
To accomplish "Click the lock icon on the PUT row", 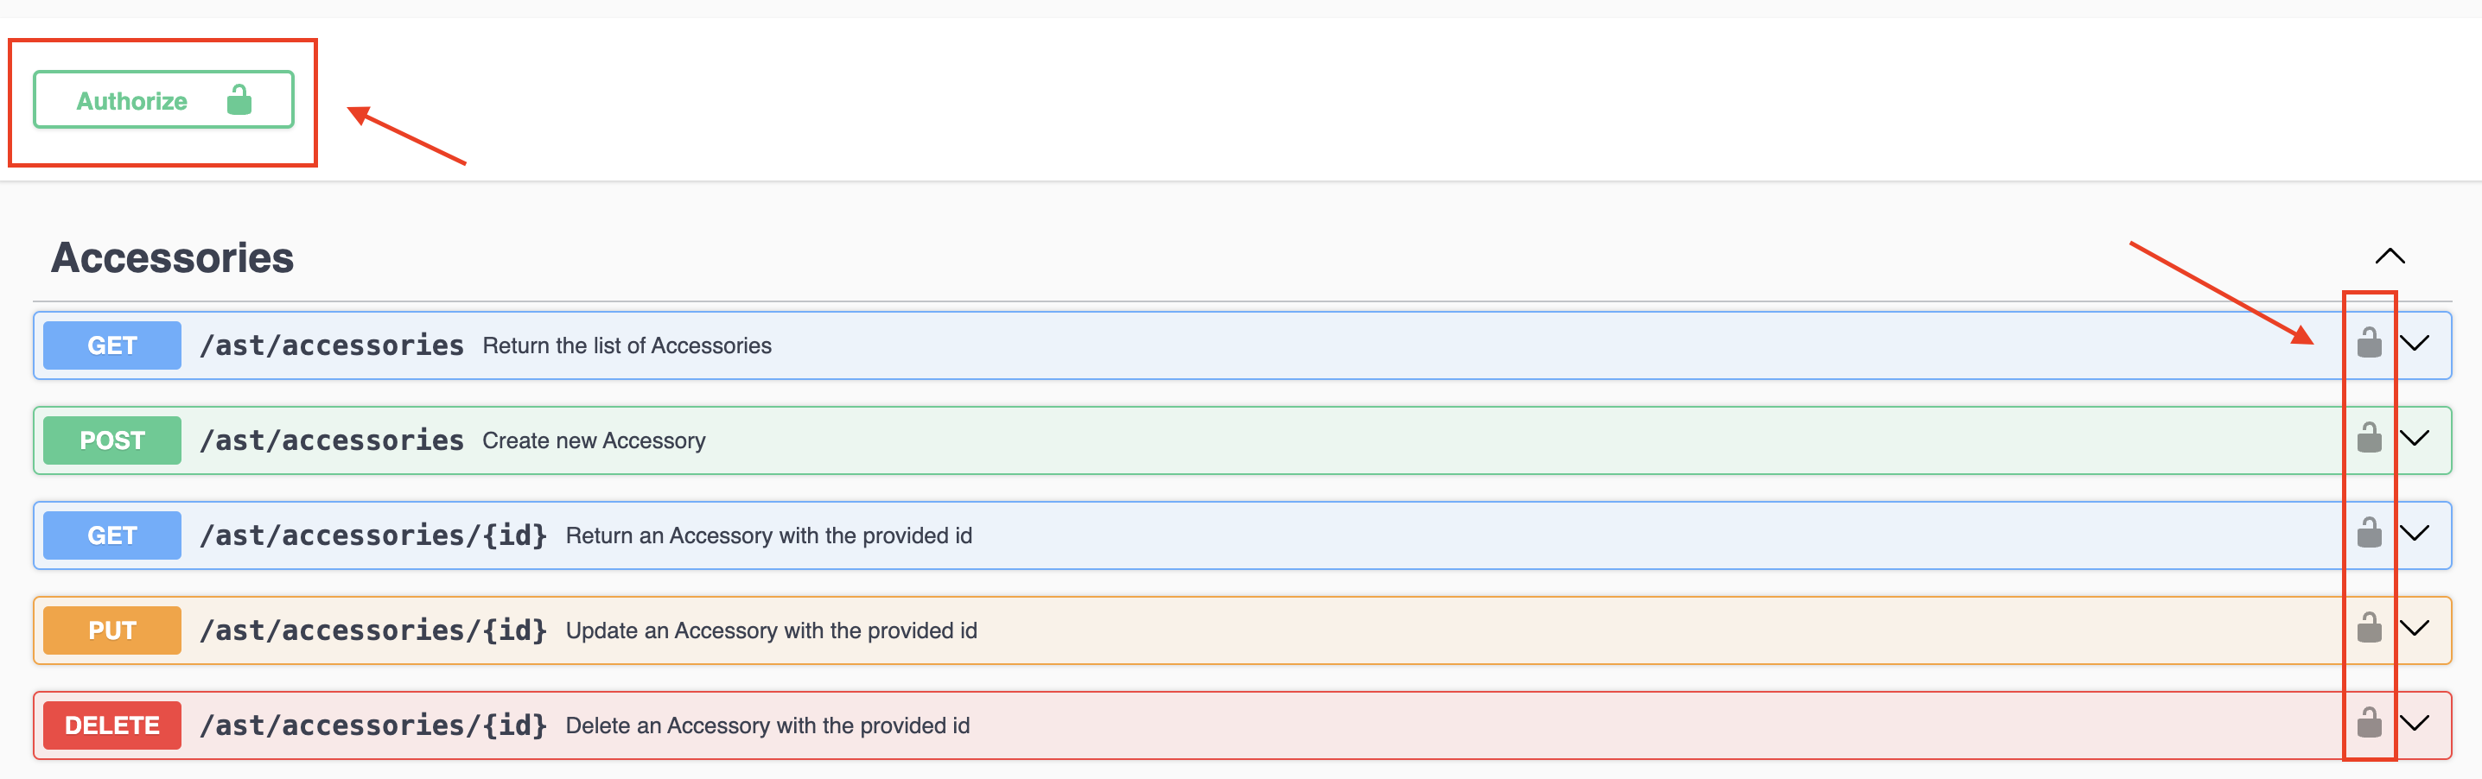I will point(2368,628).
